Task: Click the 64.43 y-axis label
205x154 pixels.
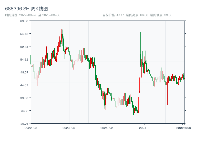Action: (24, 34)
